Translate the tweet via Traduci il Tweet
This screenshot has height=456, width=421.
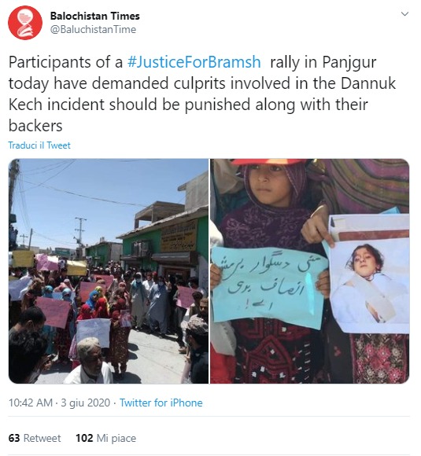pos(39,145)
